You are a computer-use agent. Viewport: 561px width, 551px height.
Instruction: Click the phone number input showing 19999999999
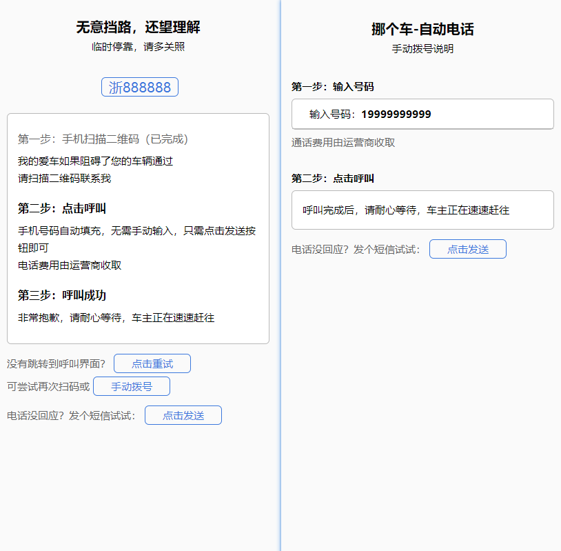coord(422,114)
